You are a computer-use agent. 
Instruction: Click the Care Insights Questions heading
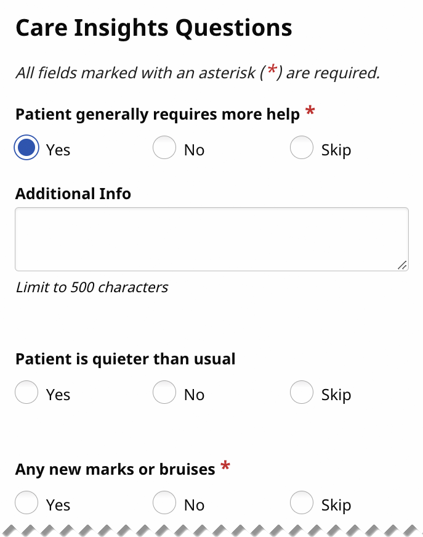[x=153, y=28]
